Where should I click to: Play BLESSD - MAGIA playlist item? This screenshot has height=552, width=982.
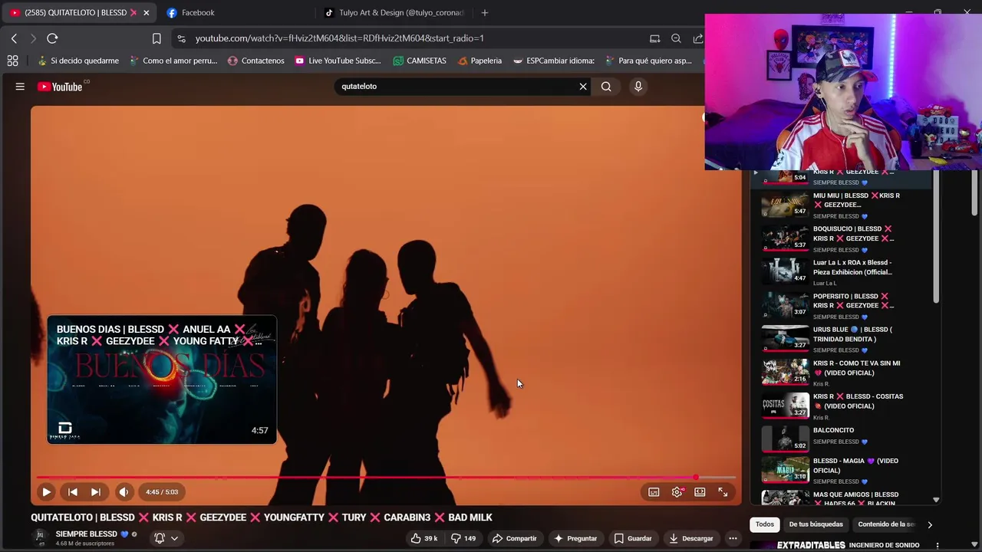tap(841, 470)
